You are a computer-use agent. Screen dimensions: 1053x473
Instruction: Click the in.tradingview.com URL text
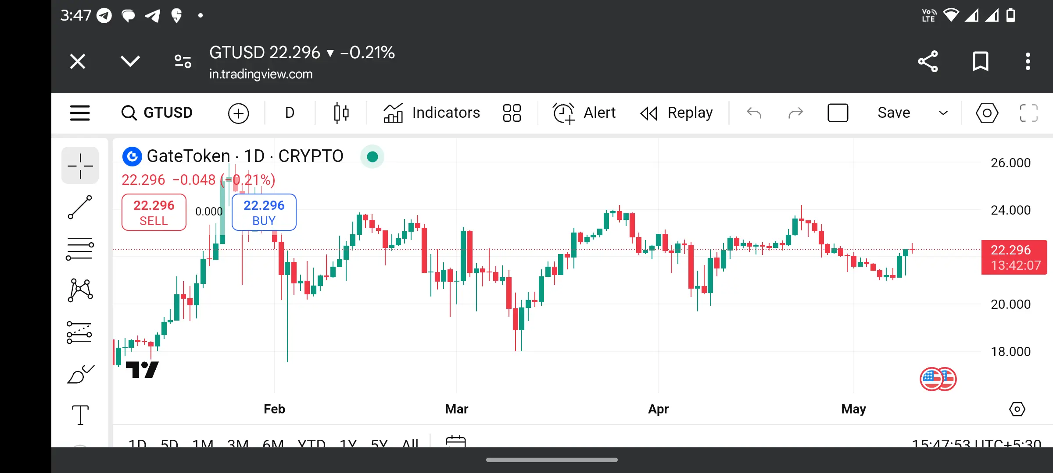[261, 74]
